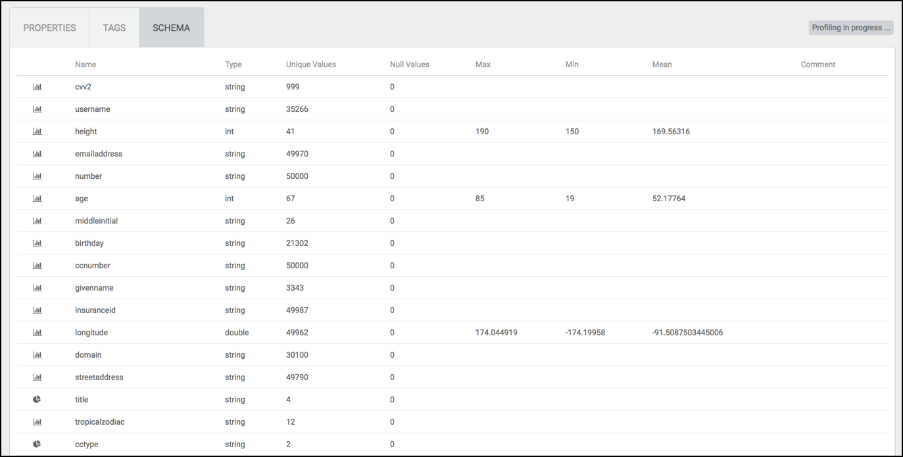Click the mean value 52.17764
903x457 pixels.
669,199
